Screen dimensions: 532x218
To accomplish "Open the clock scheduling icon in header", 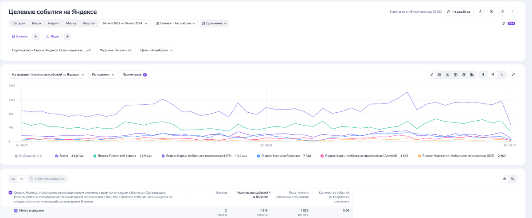I will [491, 12].
